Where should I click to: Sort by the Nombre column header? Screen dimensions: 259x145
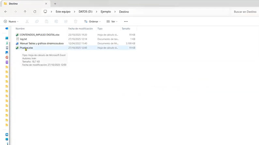[x=20, y=29]
